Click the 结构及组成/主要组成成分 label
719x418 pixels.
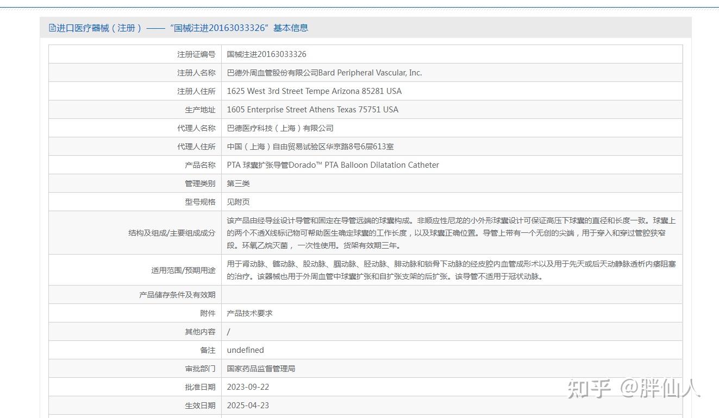tap(172, 233)
